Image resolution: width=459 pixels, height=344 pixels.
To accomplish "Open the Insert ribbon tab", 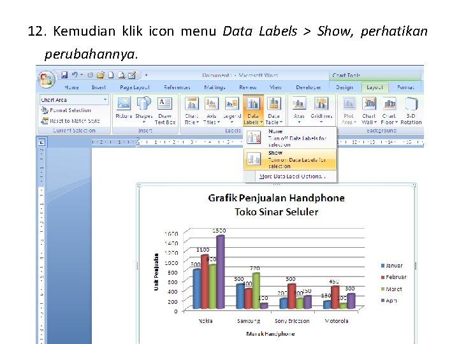I will coord(99,87).
